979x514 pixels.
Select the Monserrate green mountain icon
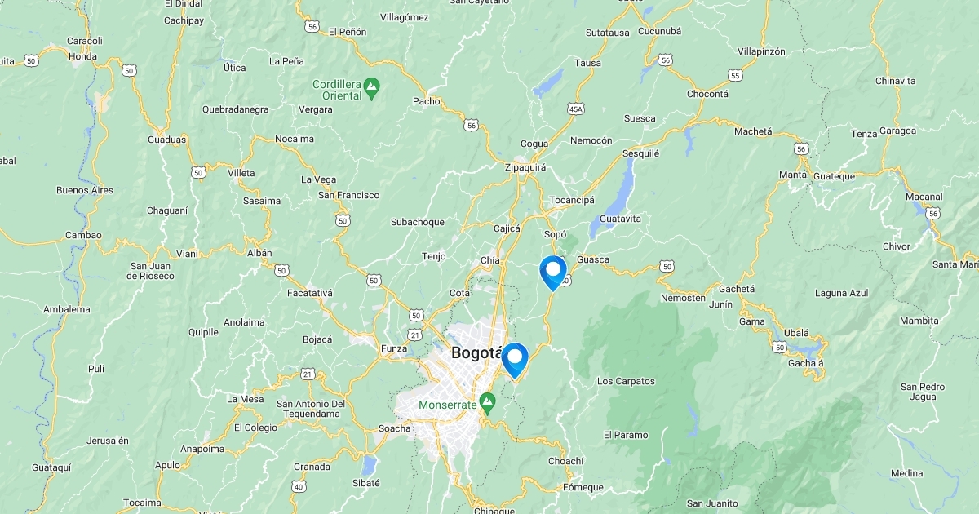(x=488, y=401)
